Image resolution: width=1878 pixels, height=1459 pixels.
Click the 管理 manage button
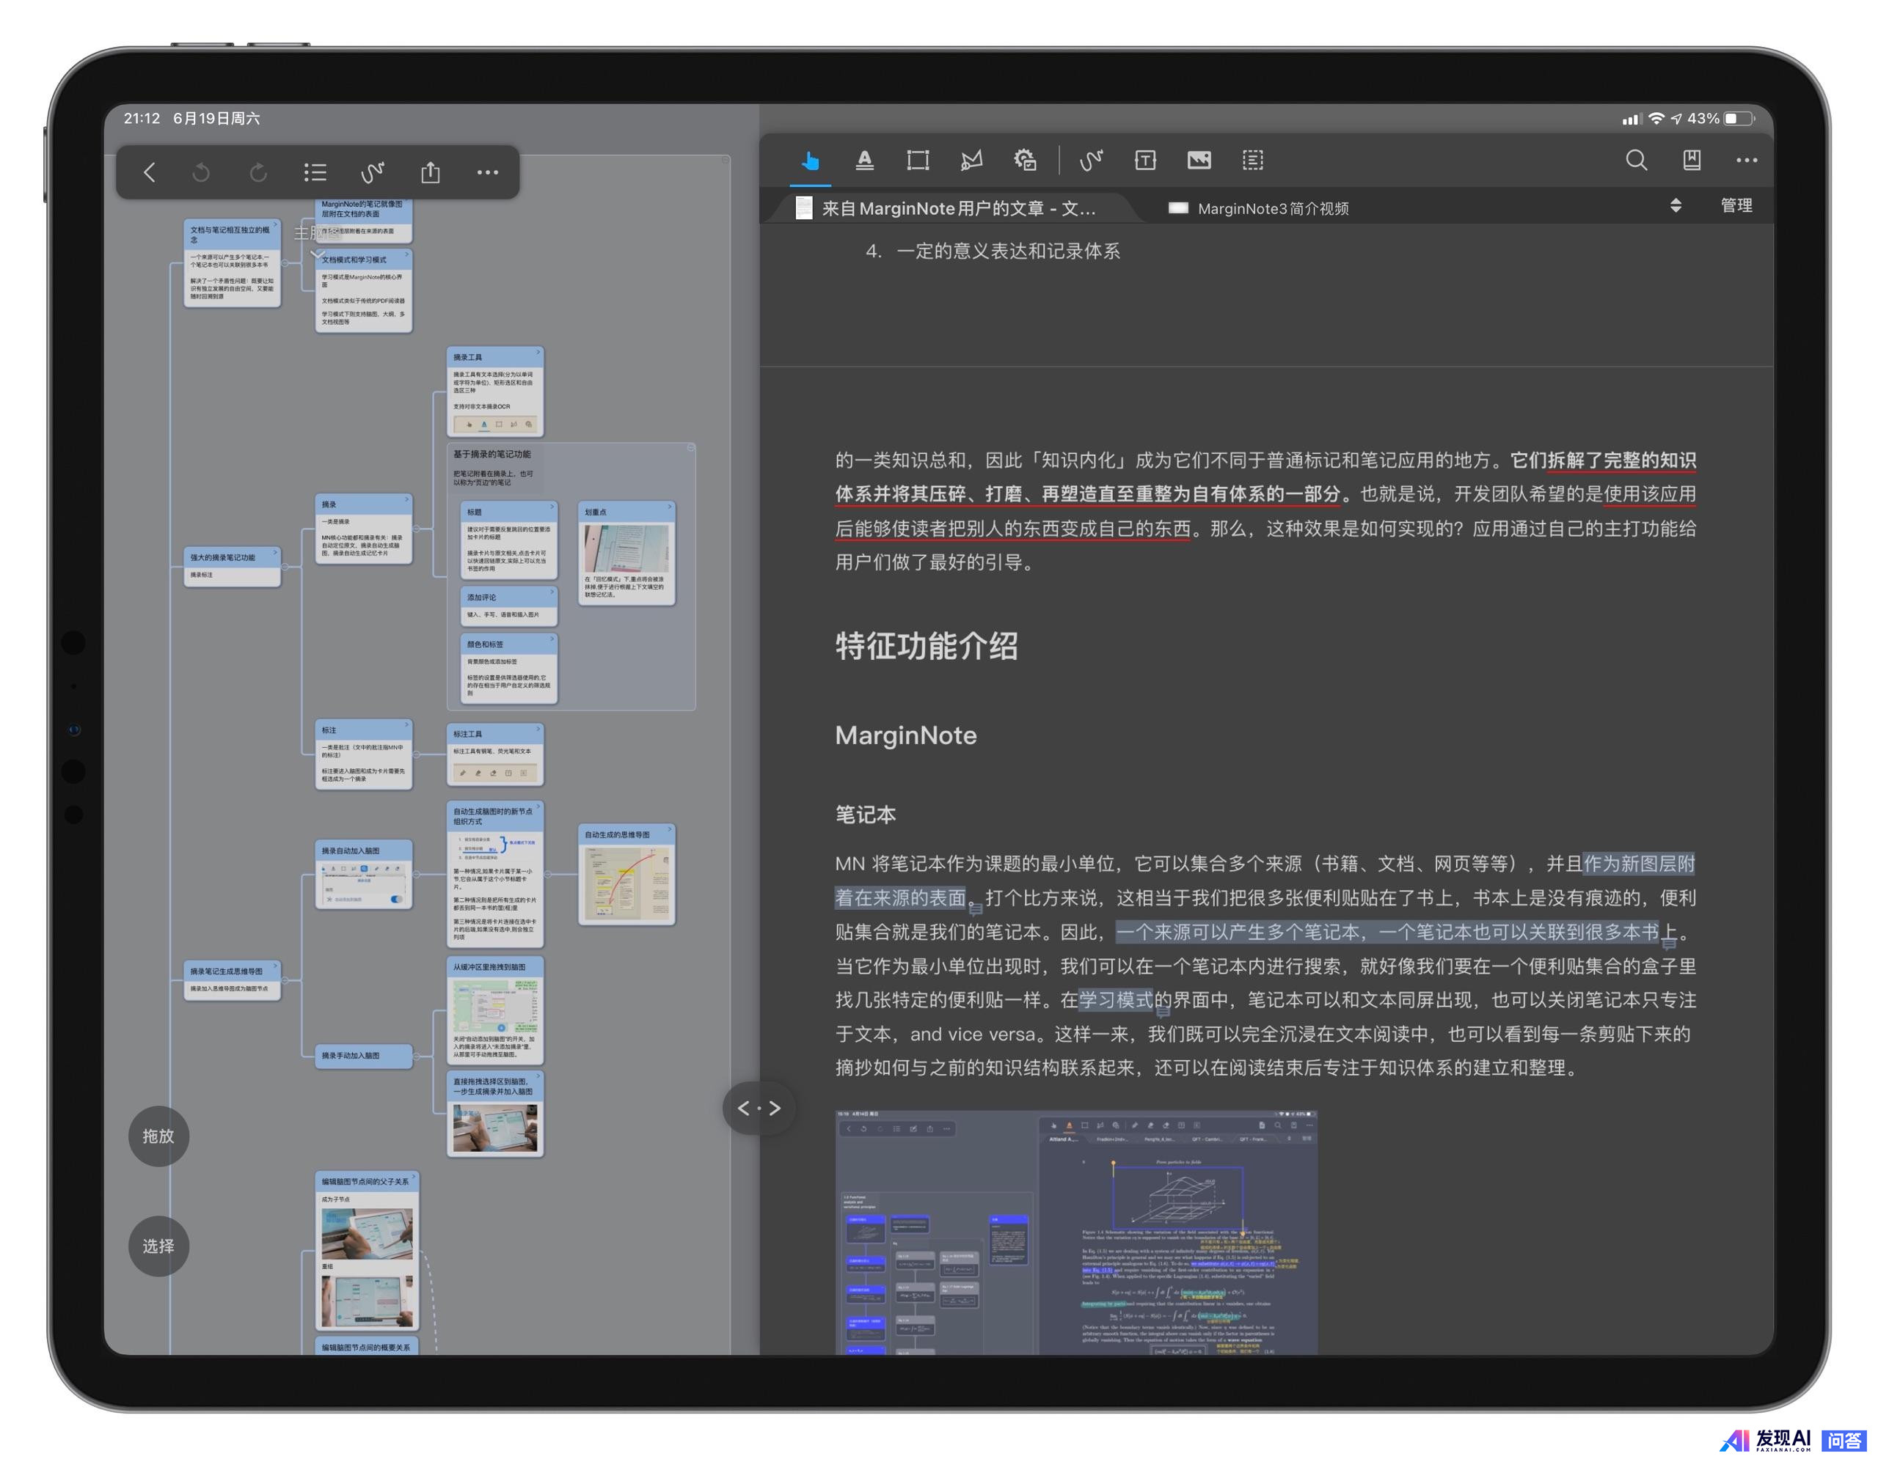[1736, 206]
